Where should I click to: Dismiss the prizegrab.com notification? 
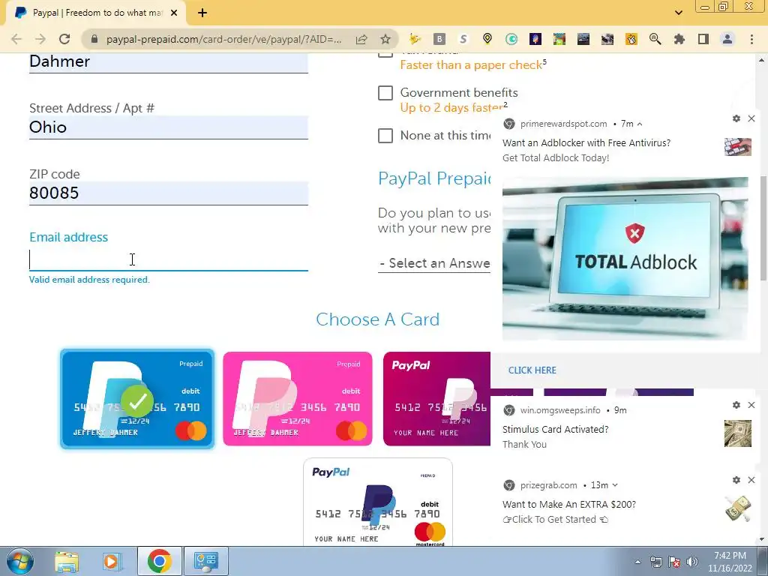tap(751, 480)
